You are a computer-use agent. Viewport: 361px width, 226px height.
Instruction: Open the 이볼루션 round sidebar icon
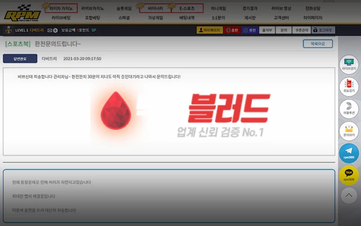click(349, 109)
